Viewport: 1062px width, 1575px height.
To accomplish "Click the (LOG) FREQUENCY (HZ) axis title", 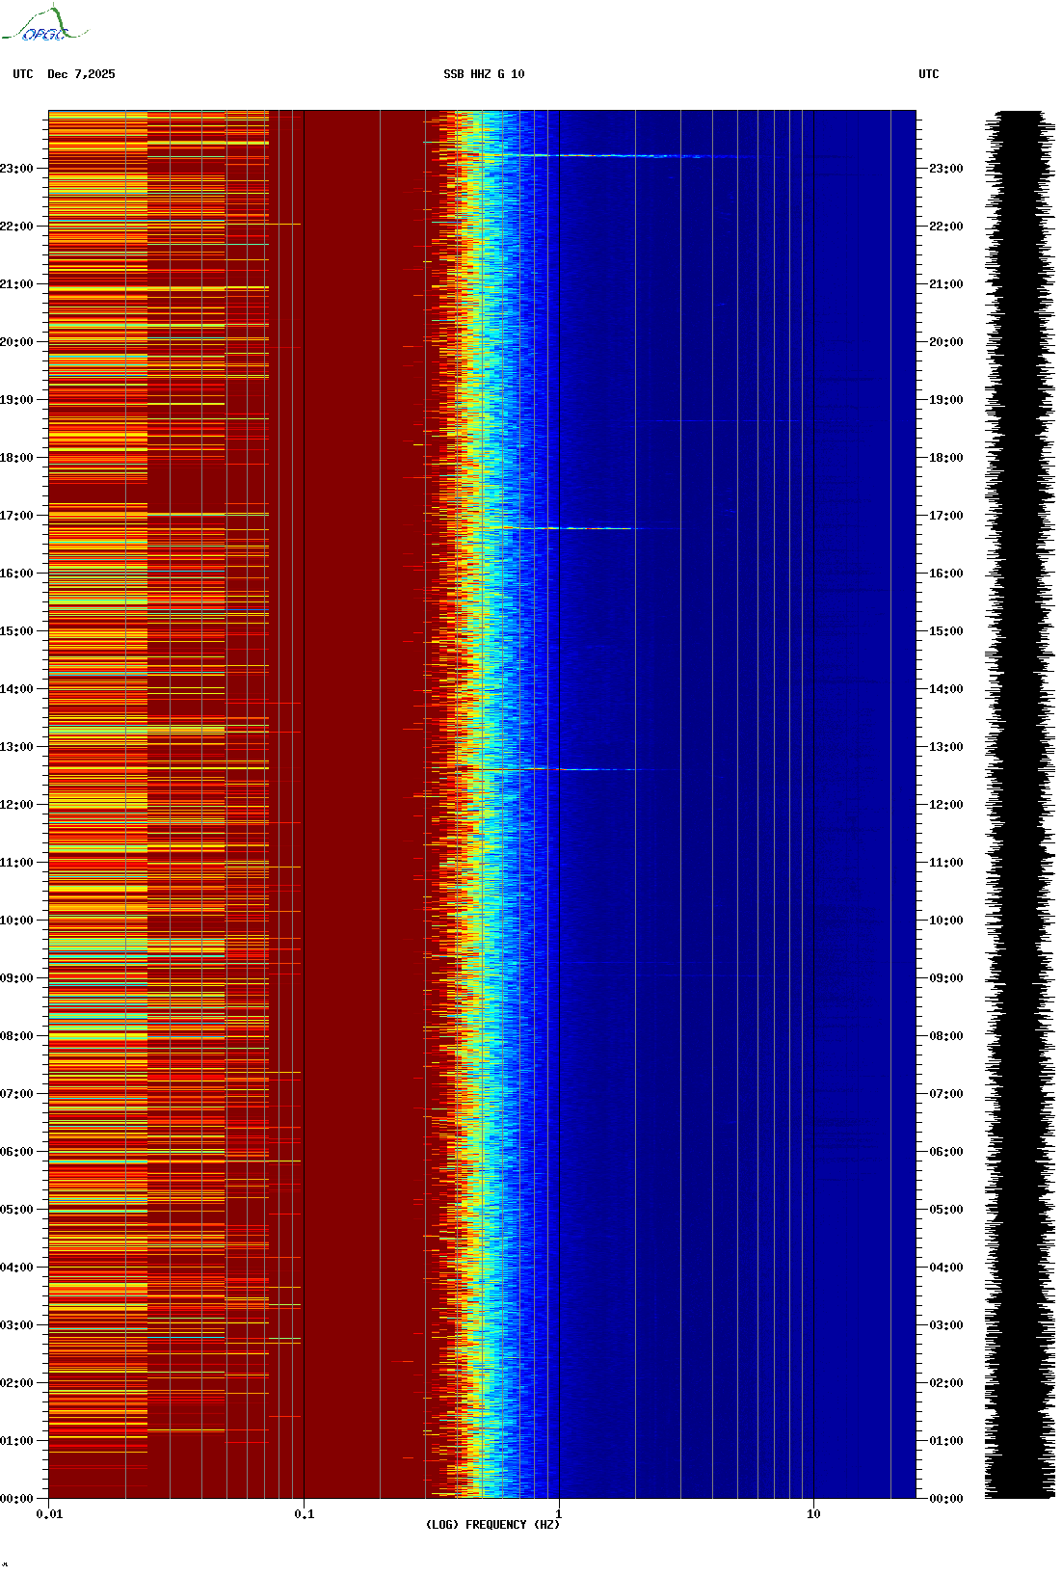I will click(x=492, y=1525).
